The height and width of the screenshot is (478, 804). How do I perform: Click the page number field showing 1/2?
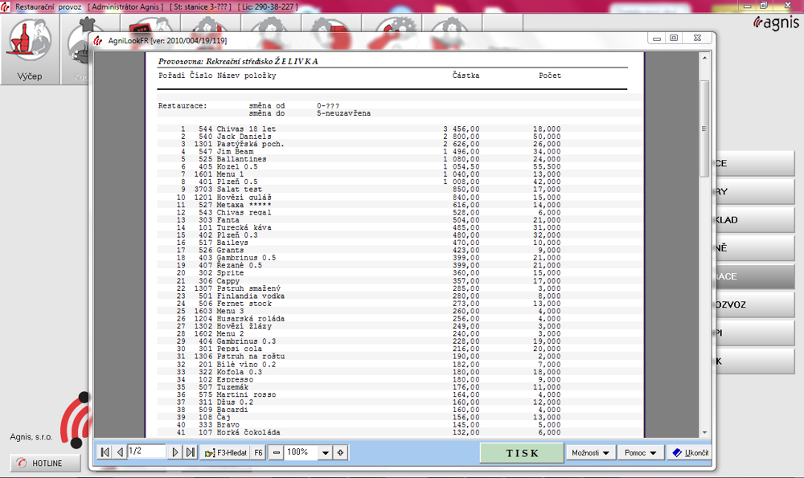pyautogui.click(x=146, y=451)
